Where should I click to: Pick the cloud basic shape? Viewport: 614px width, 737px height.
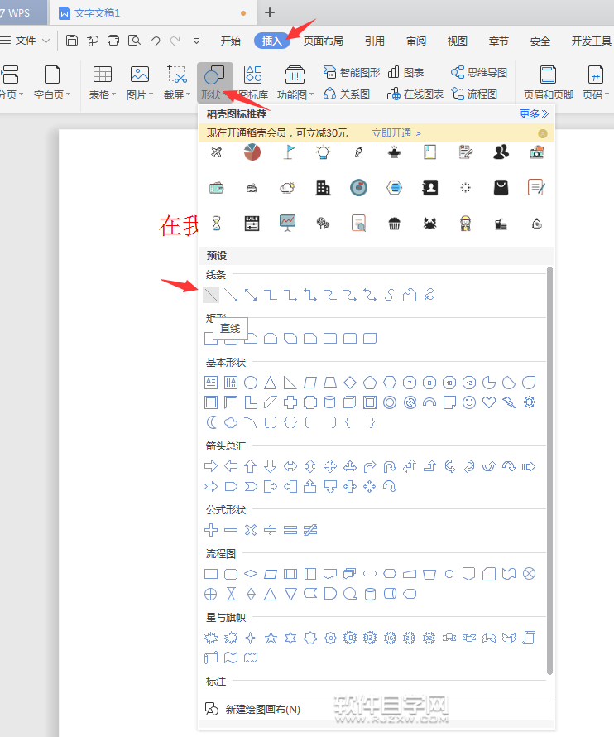pos(231,422)
